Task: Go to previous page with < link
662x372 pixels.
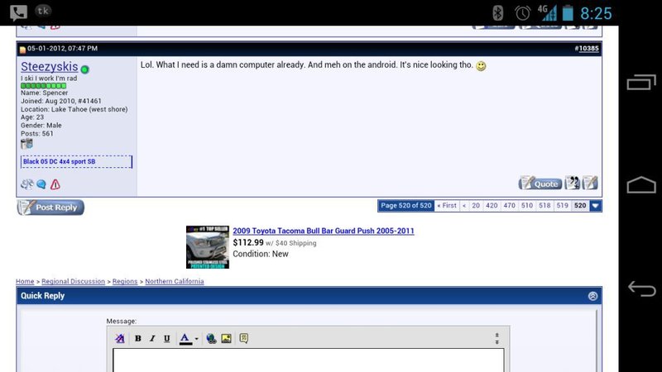Action: point(464,205)
